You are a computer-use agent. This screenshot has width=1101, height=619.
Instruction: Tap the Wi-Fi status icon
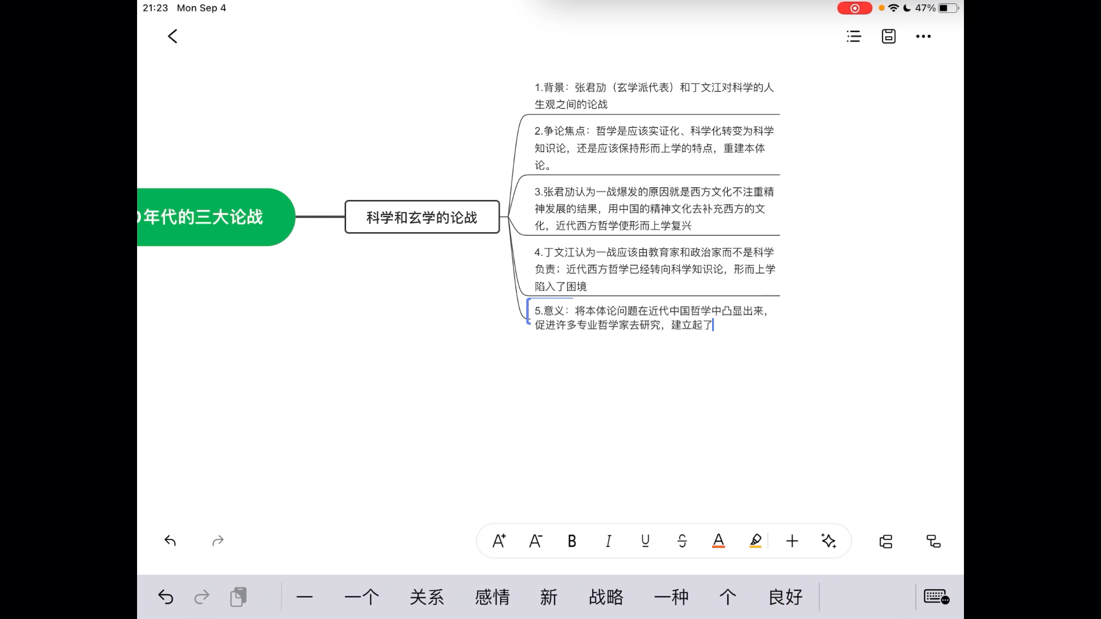coord(893,8)
